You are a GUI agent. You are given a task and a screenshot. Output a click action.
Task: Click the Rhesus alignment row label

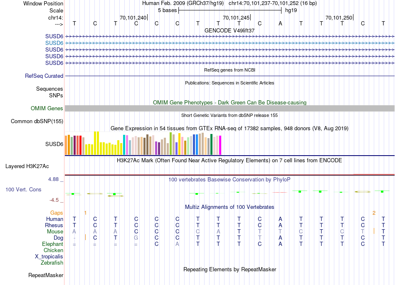click(x=54, y=225)
